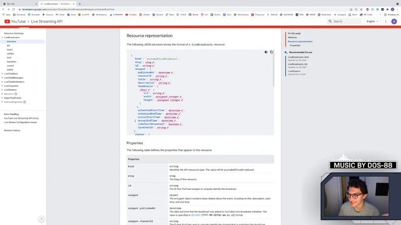Click the YouTube logo in the header
The width and height of the screenshot is (401, 225).
[x=15, y=21]
